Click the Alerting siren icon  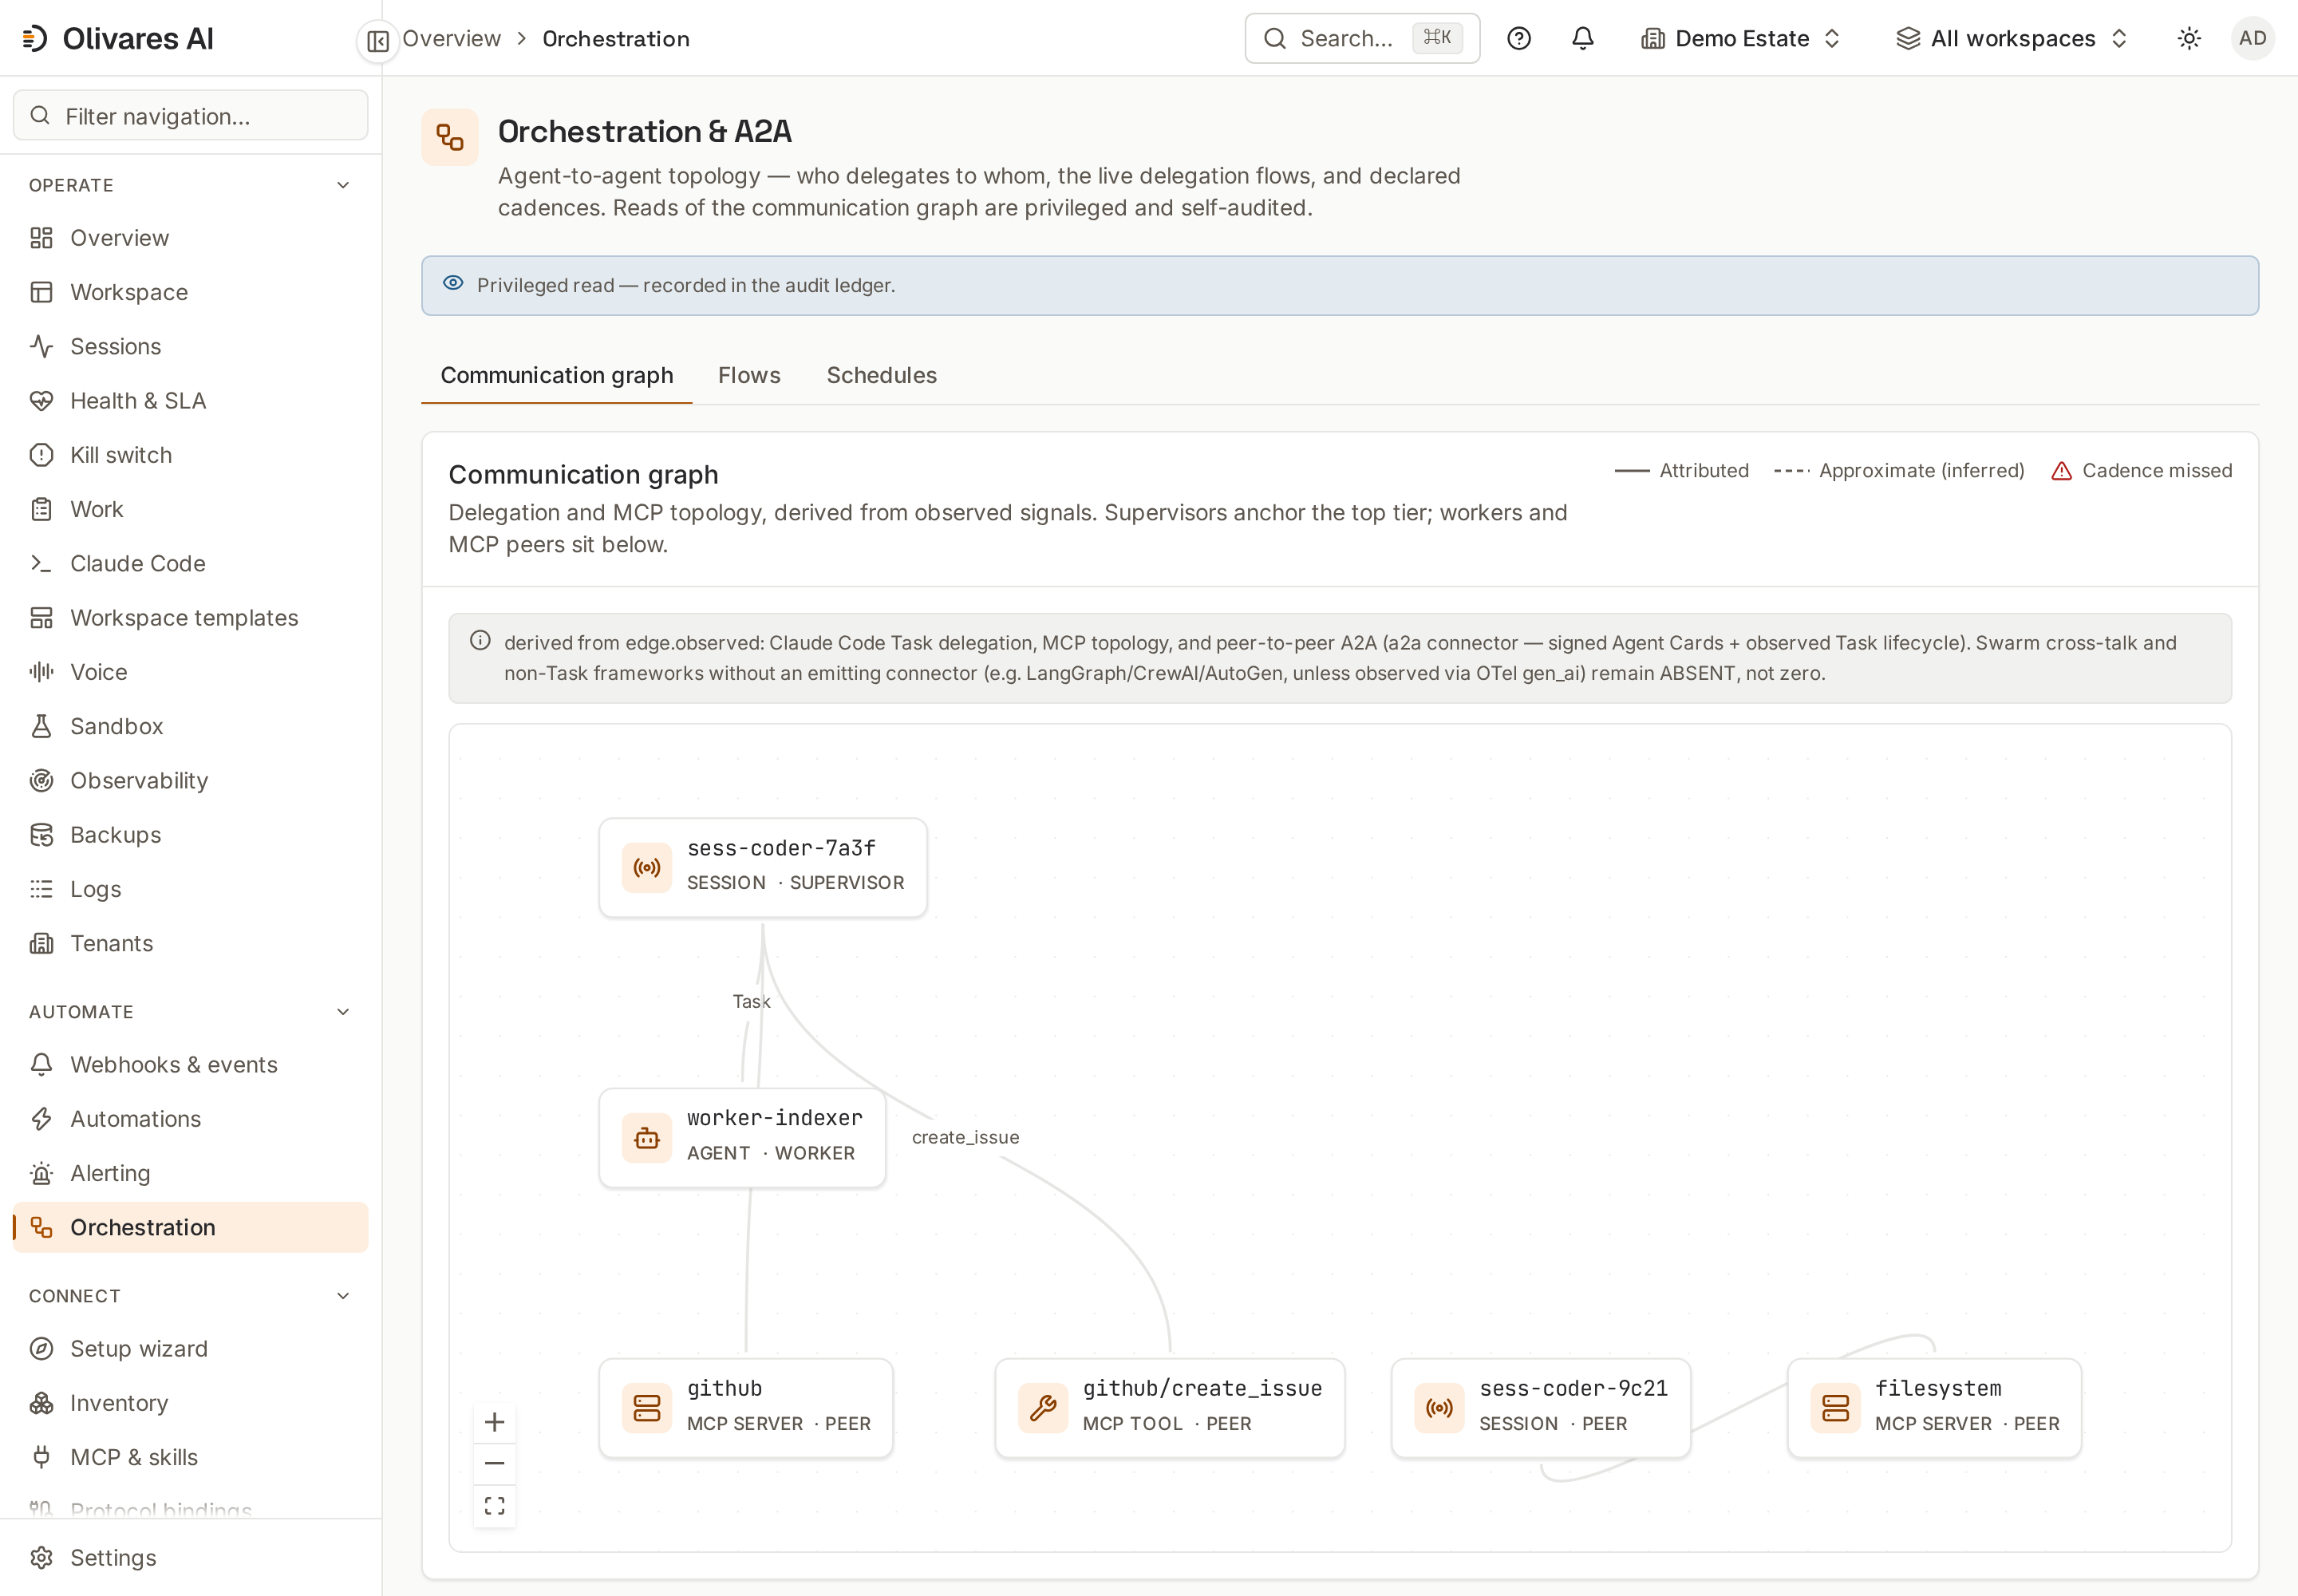[41, 1173]
